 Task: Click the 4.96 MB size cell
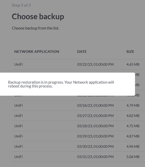(133, 146)
